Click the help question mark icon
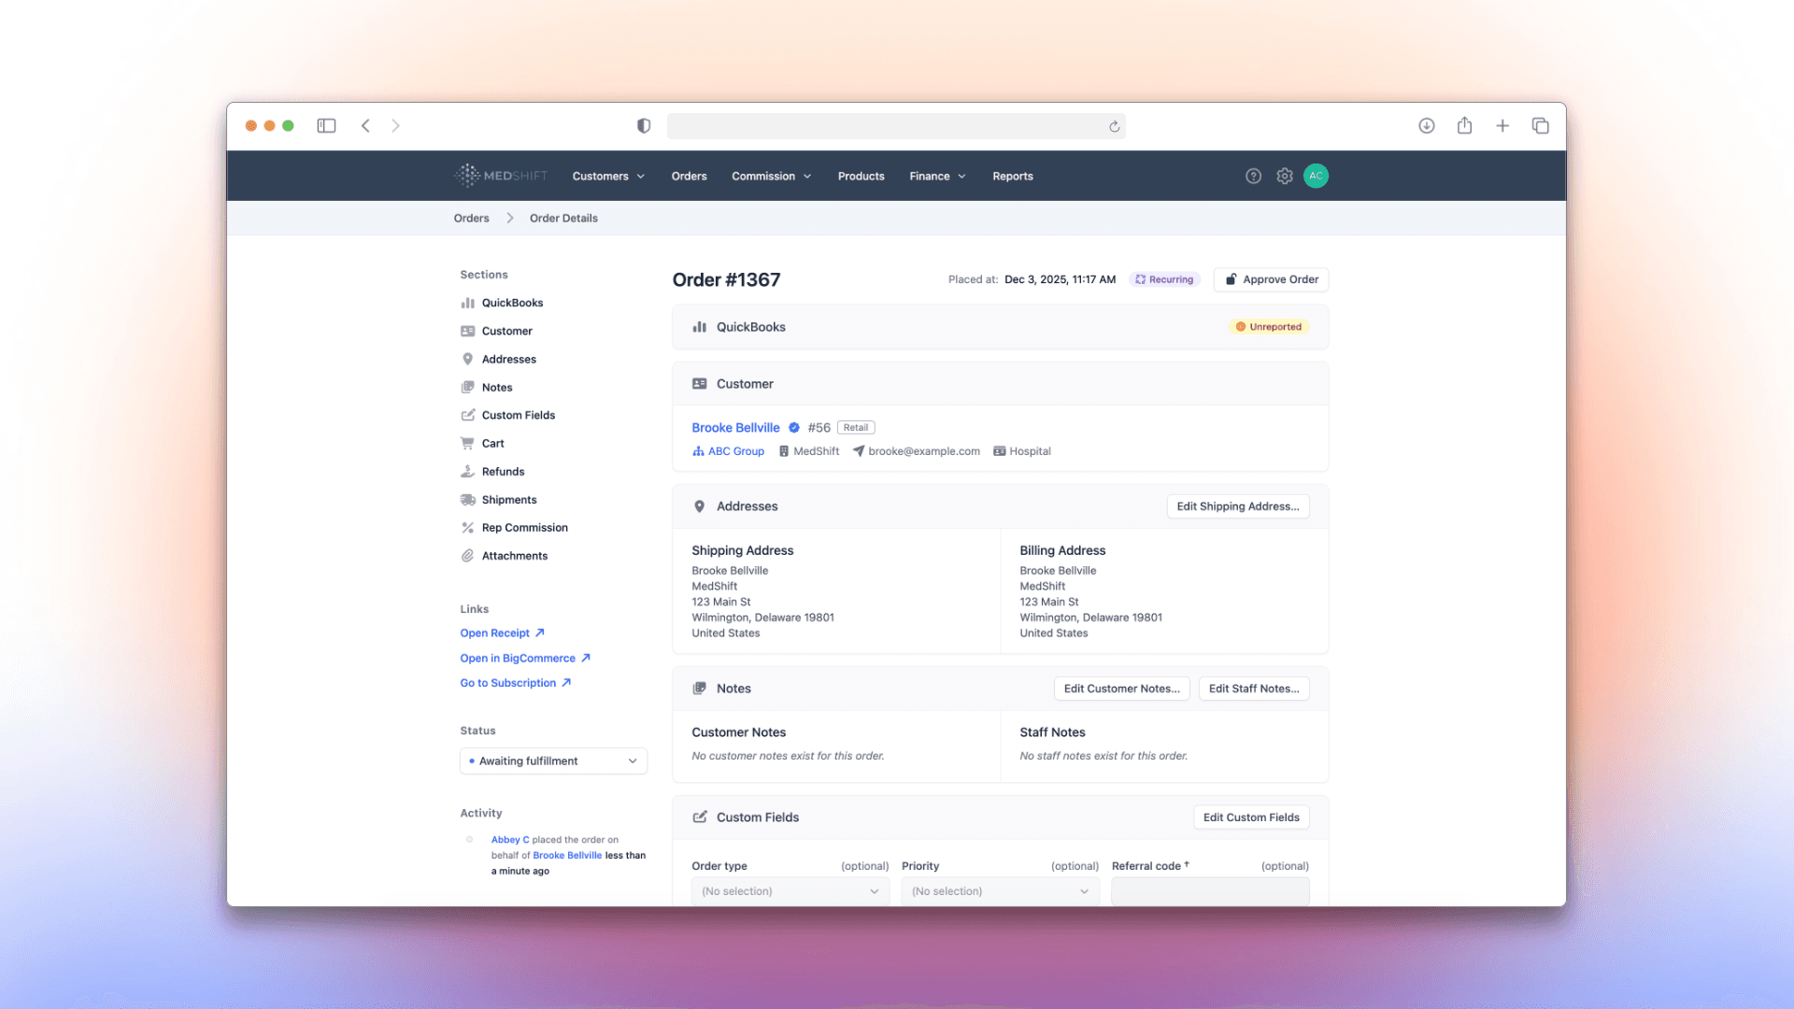The width and height of the screenshot is (1794, 1009). click(1253, 176)
